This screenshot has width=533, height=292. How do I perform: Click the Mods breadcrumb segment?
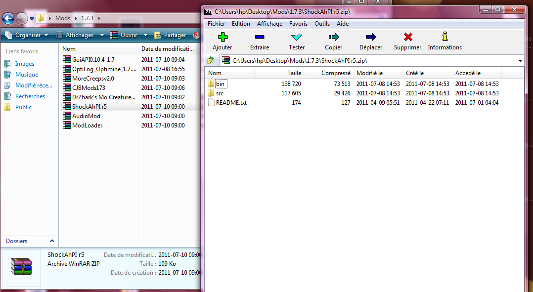[x=62, y=18]
